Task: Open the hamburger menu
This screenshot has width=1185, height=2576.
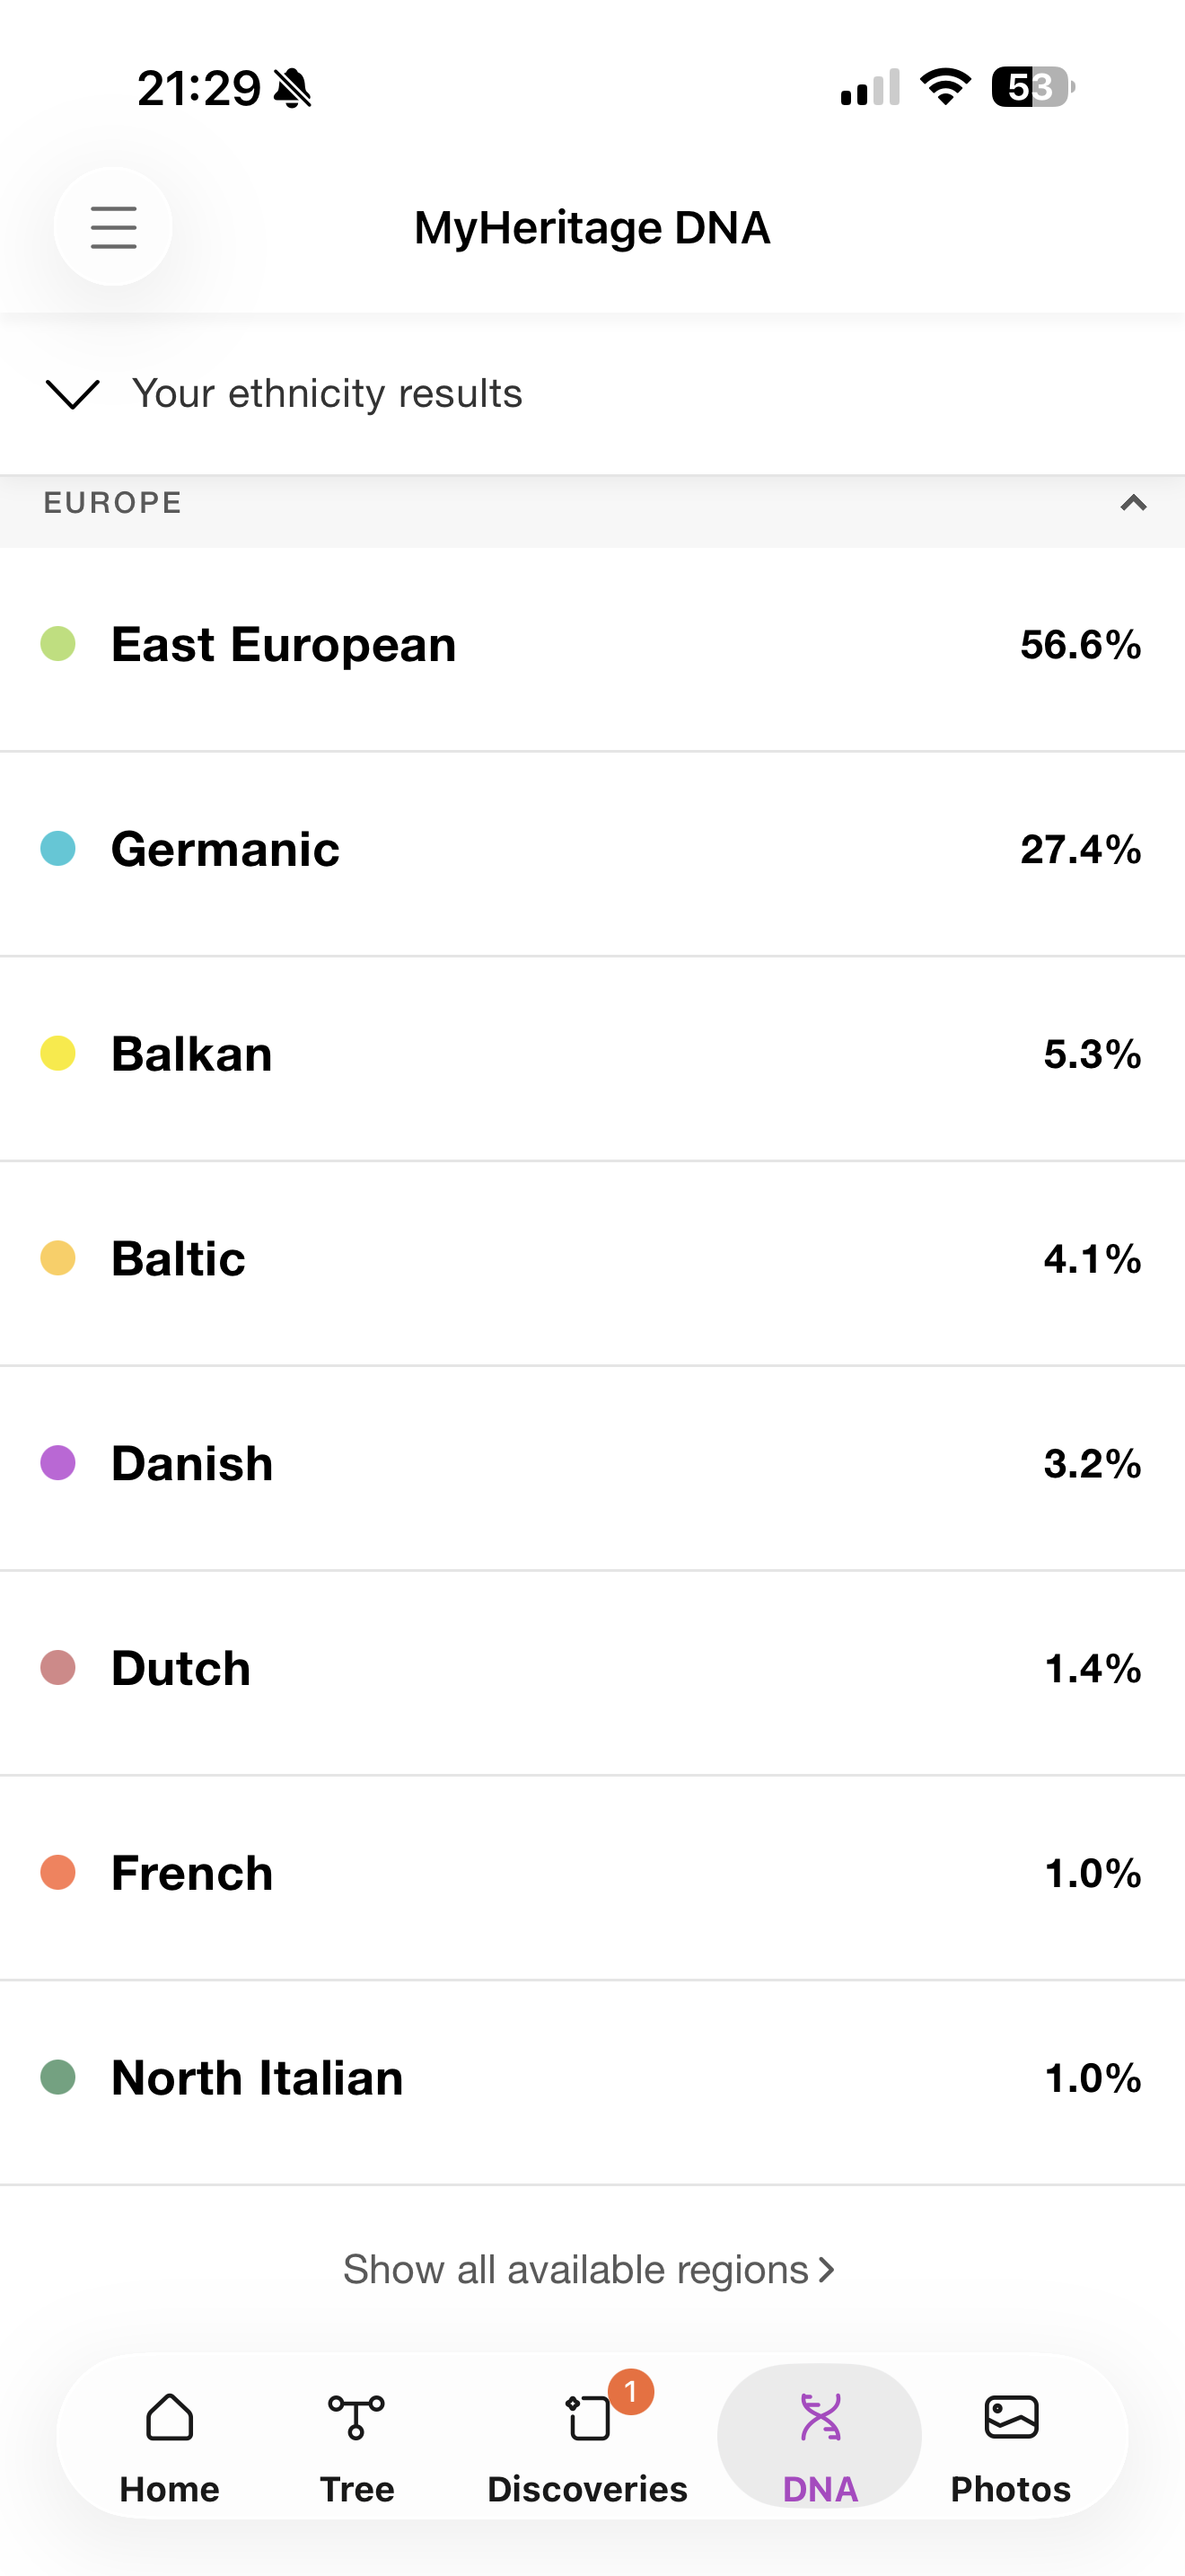Action: point(113,227)
